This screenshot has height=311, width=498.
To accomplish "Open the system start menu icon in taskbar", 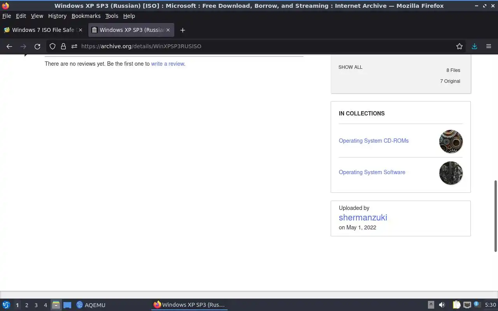I will point(6,305).
